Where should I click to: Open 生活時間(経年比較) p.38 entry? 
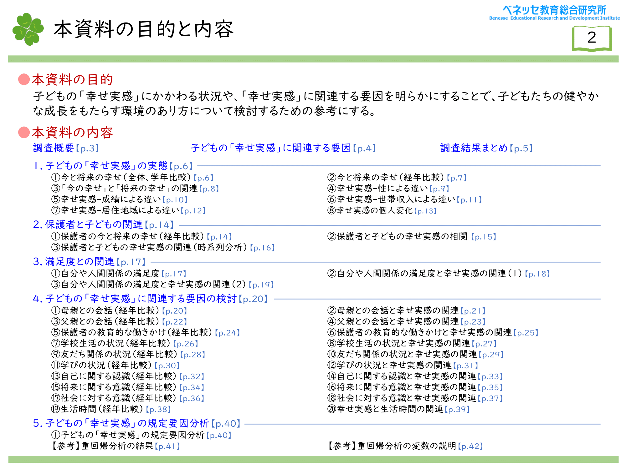pyautogui.click(x=111, y=409)
